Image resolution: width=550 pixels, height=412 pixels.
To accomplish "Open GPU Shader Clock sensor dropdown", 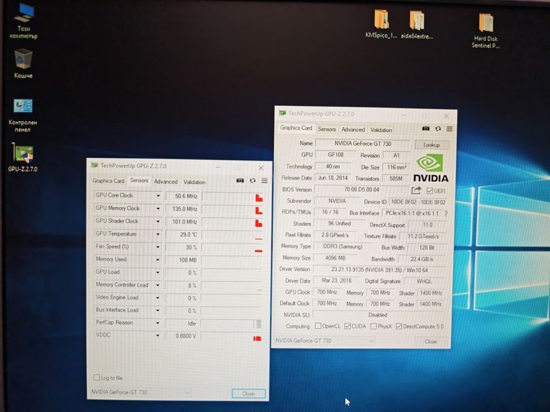I will coord(158,221).
